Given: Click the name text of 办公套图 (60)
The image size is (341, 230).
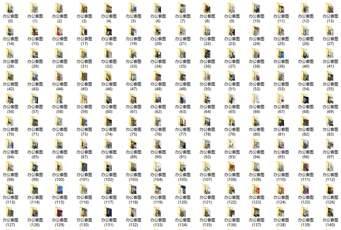Looking at the screenshot, I should tap(109, 109).
